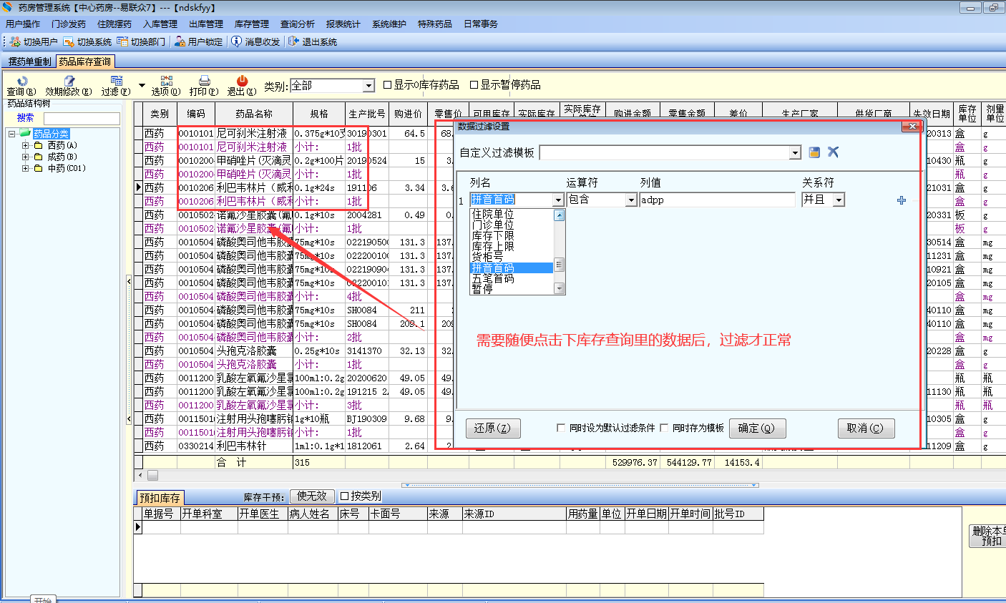Click the 切换系统 switch-system toolbar icon
Image resolution: width=1006 pixels, height=603 pixels.
[69, 42]
